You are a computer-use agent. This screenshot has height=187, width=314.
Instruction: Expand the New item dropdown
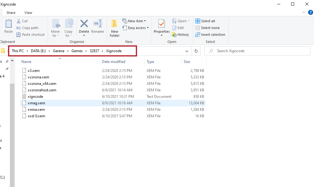point(145,21)
